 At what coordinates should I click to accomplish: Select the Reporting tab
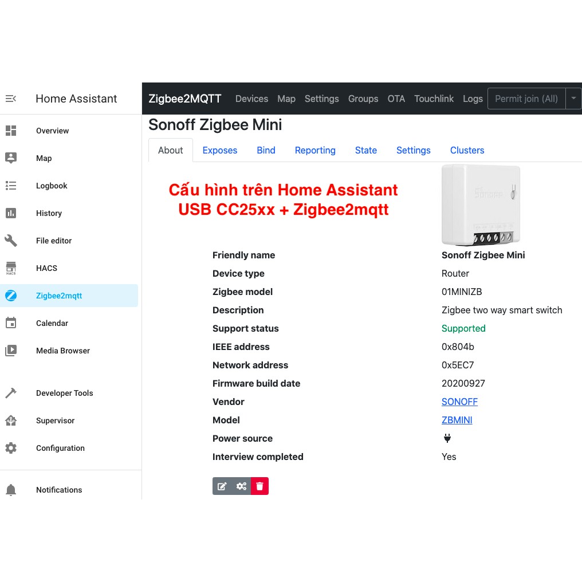point(315,150)
